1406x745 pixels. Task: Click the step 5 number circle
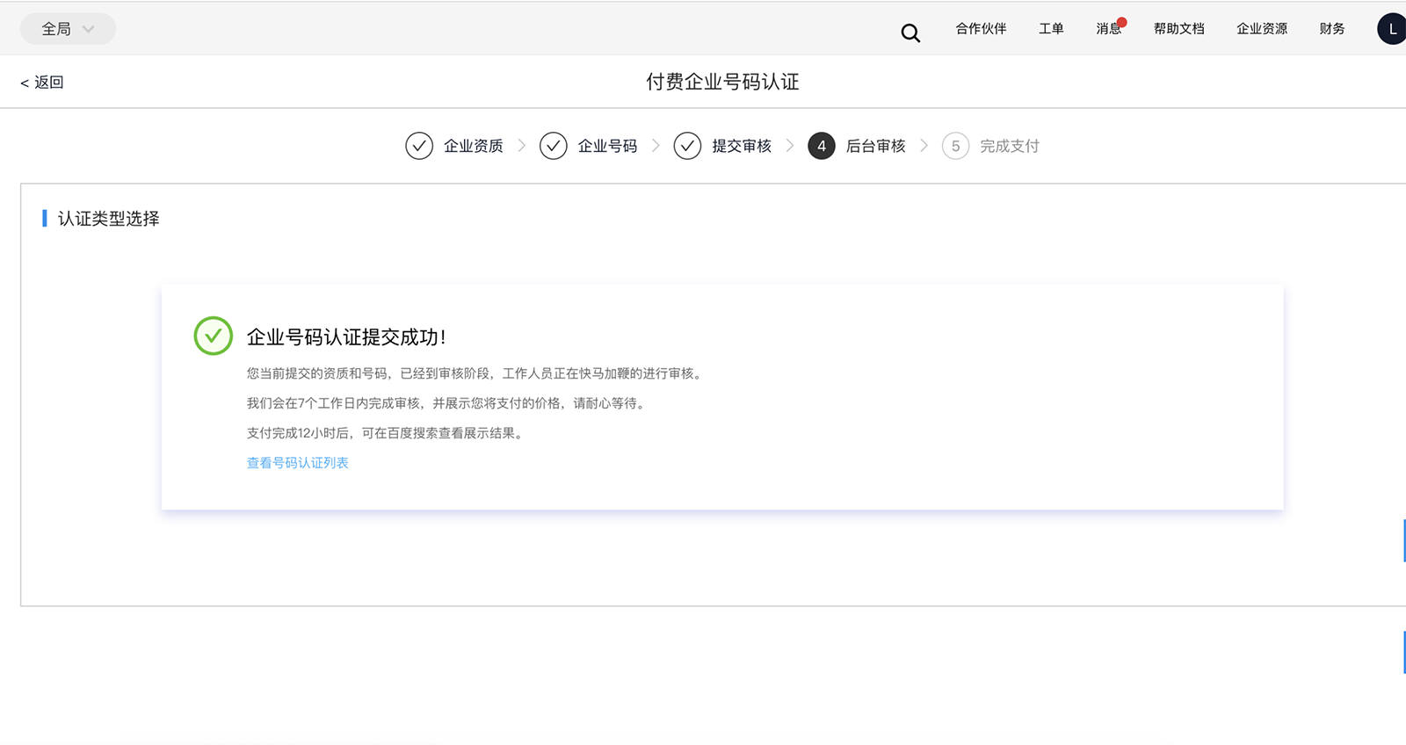click(x=955, y=146)
